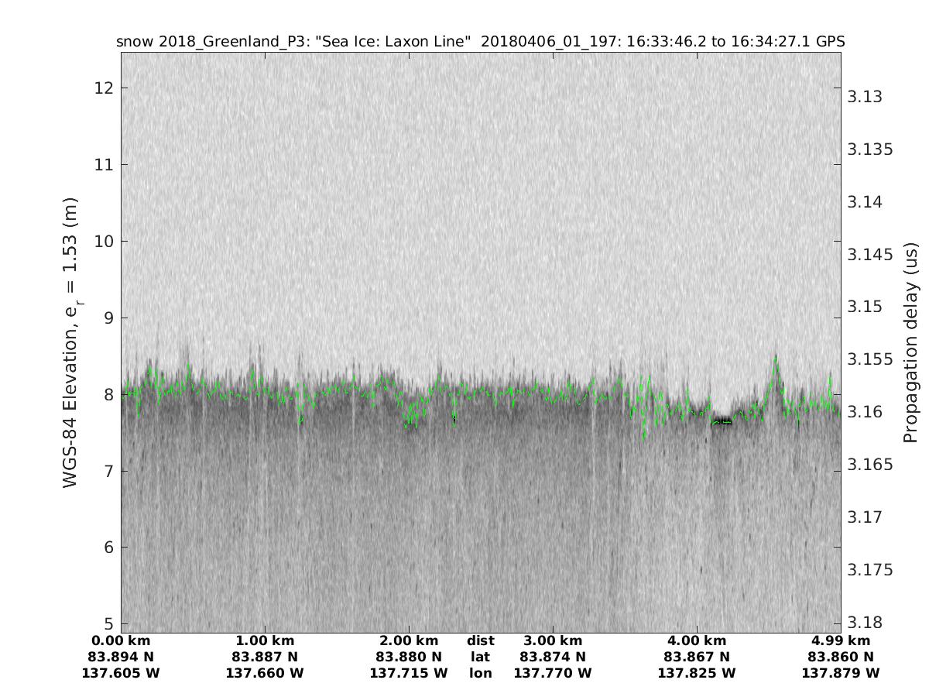This screenshot has width=929, height=697.
Task: Click the "dist" legend label
Action: coord(481,640)
